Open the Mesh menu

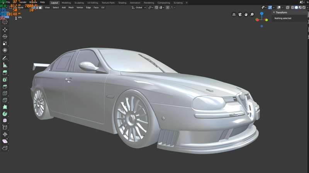tap(71, 7)
